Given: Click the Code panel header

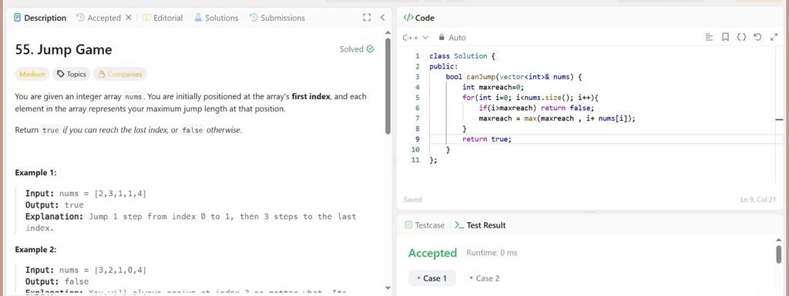Looking at the screenshot, I should [x=418, y=18].
